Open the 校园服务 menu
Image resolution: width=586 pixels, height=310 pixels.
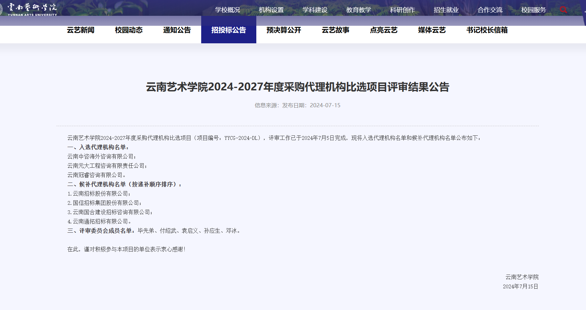pos(534,10)
